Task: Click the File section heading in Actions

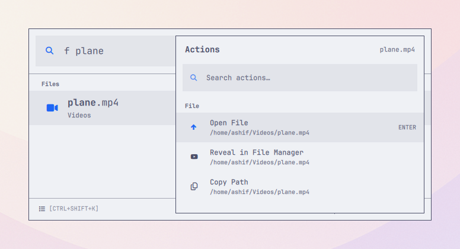Action: point(192,106)
